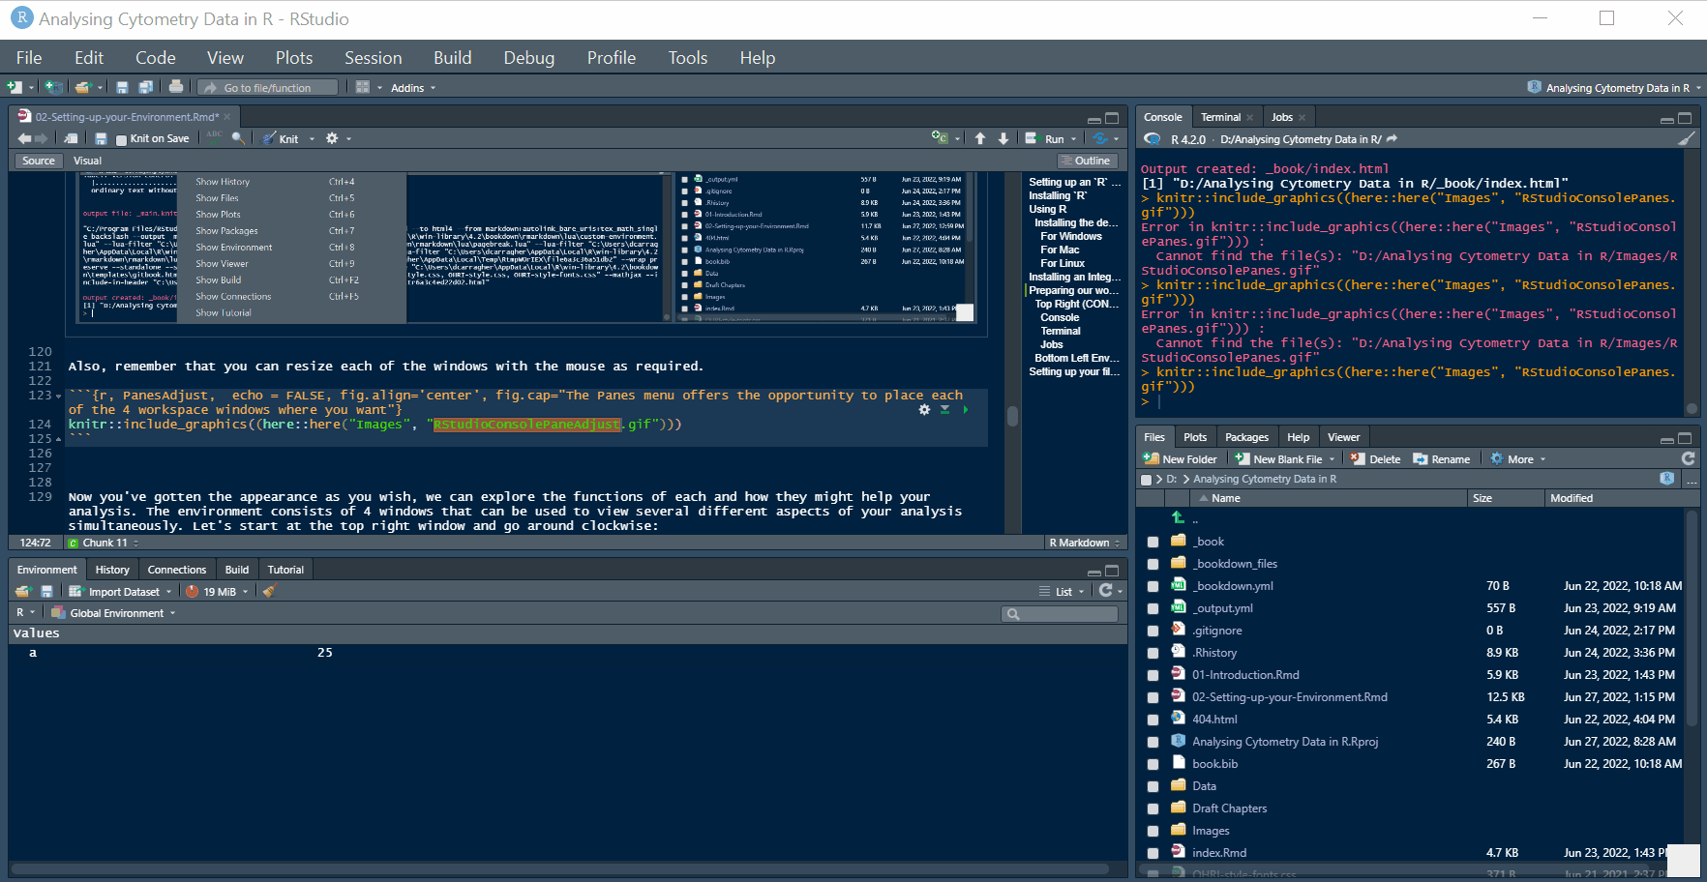This screenshot has height=882, width=1707.
Task: Open the R Markdown file type selector
Action: tap(1084, 543)
